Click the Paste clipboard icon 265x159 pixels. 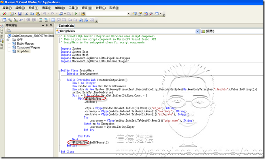tap(38, 14)
